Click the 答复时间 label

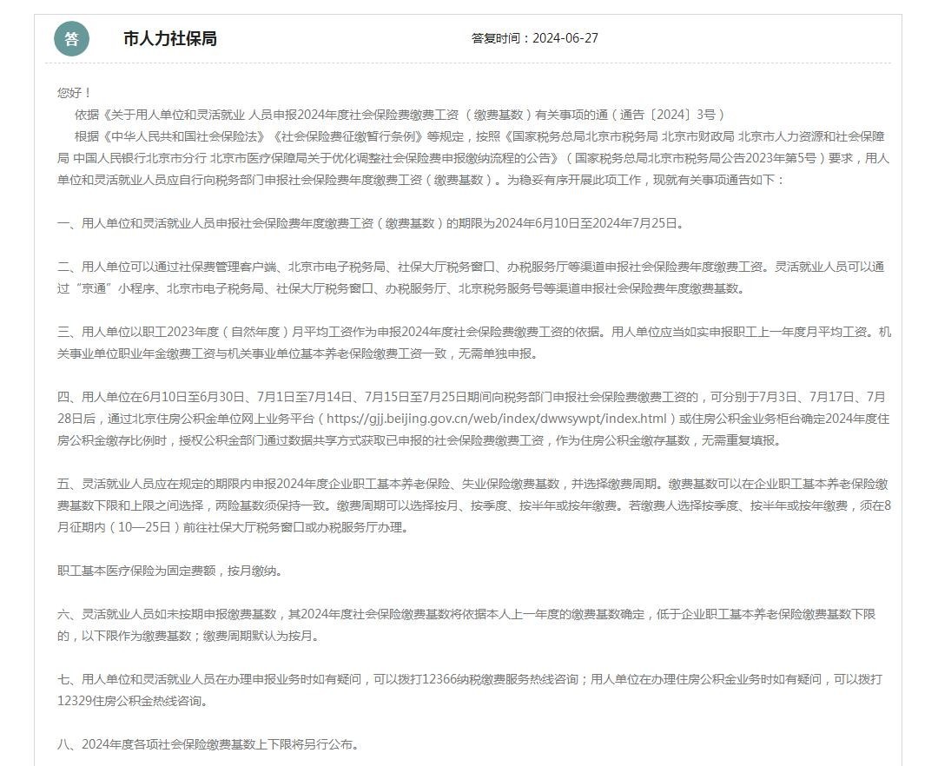coord(500,38)
